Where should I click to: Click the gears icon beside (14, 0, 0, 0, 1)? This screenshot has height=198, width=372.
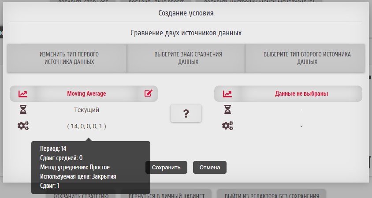23,126
